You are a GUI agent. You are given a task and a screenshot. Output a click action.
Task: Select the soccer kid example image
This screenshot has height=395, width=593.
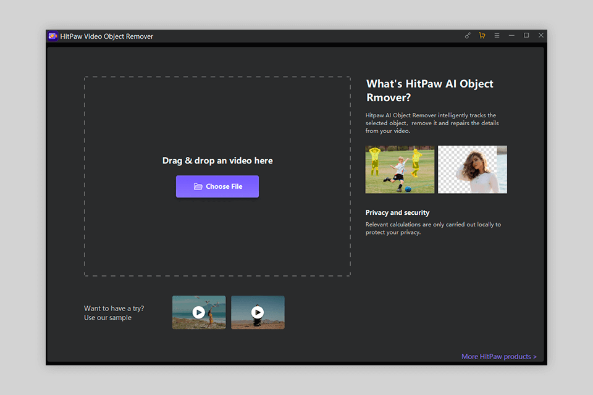pos(400,169)
